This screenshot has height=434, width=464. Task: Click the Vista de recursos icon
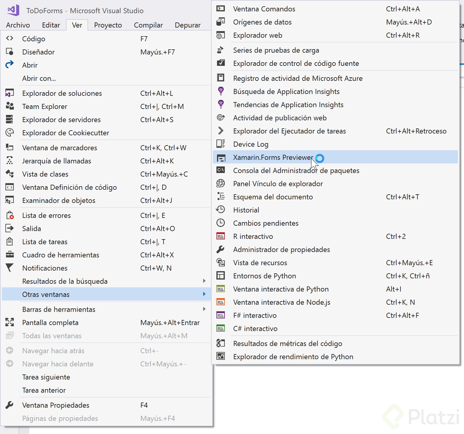click(x=221, y=262)
